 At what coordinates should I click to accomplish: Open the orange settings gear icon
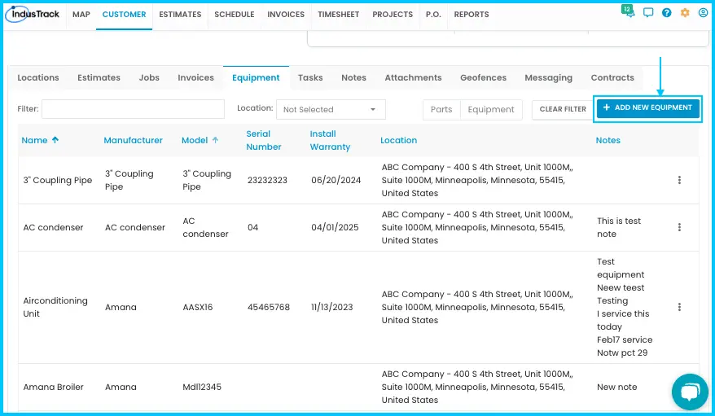tap(685, 13)
